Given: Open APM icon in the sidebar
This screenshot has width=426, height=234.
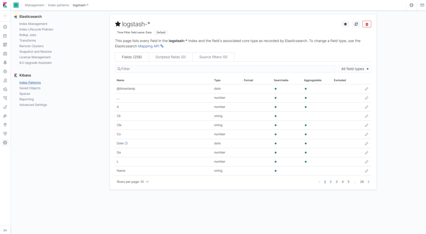Looking at the screenshot, I should pos(5,98).
